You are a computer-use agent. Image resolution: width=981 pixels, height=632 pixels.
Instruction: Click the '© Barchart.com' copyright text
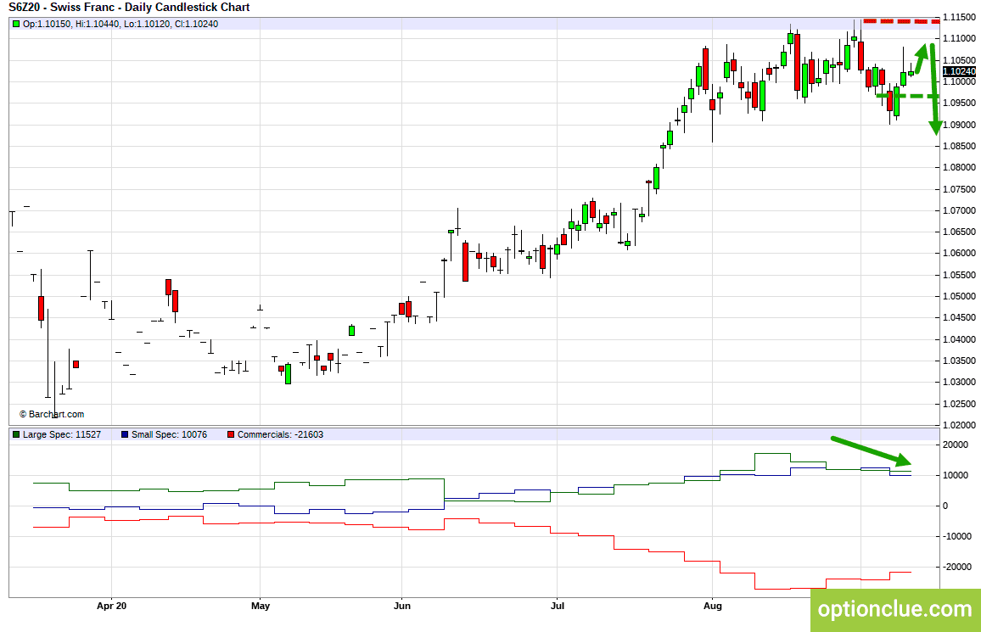[52, 414]
